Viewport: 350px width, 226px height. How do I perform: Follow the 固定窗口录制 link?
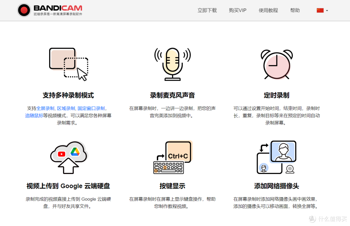(91, 108)
